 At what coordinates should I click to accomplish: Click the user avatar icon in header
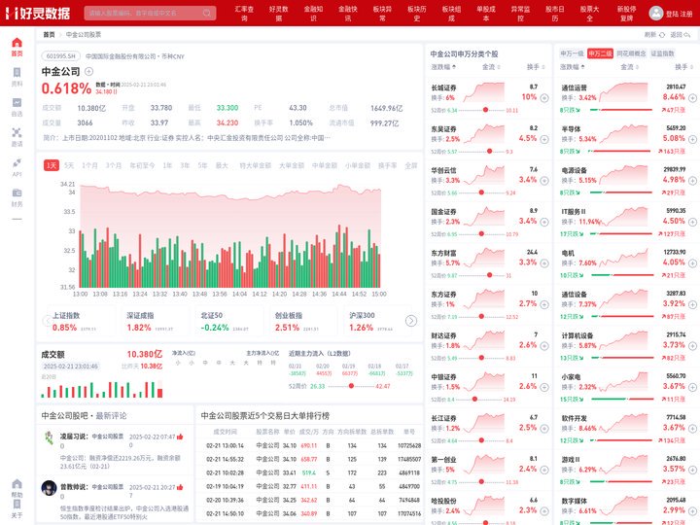click(656, 13)
